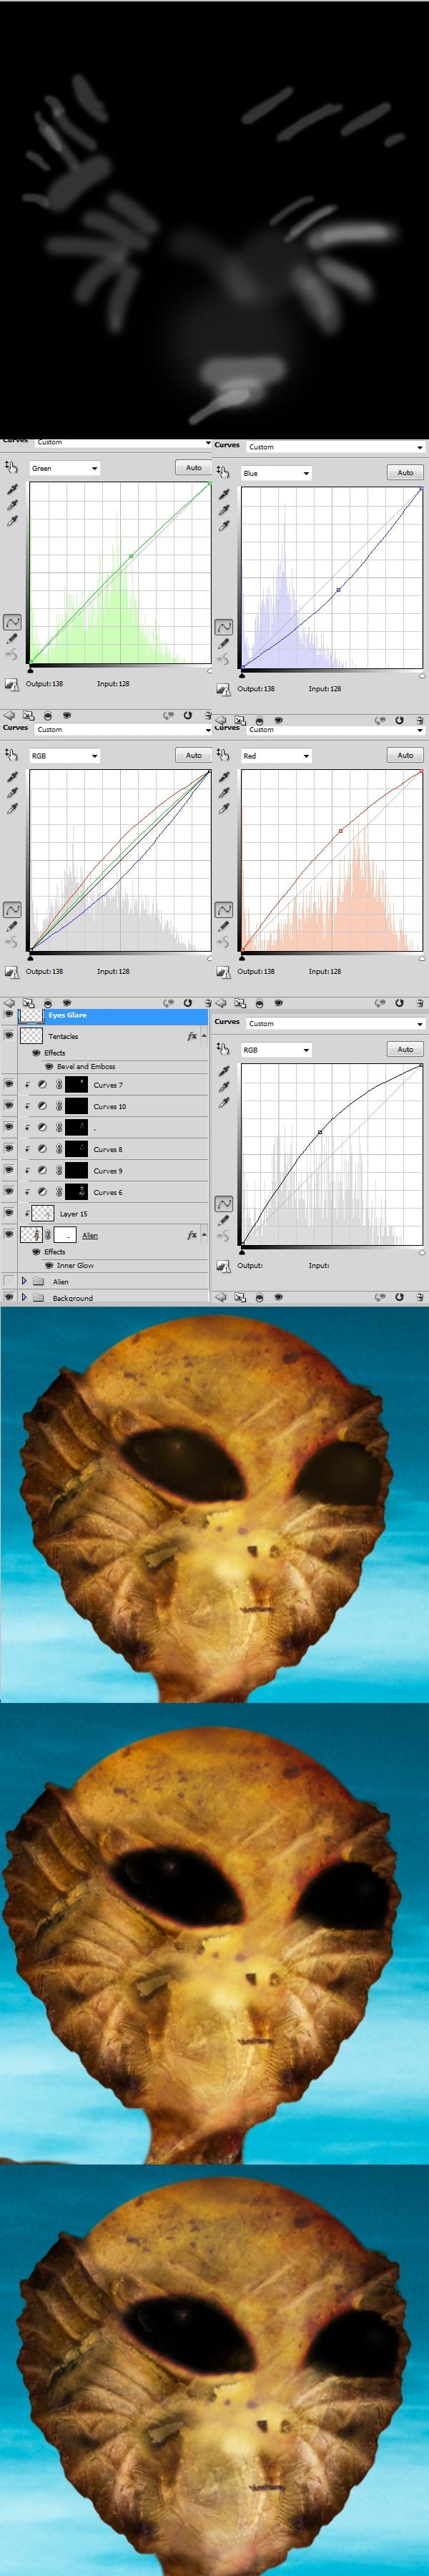Select white point eyedropper in Blue curves
Viewport: 429px width, 2576px height.
(224, 526)
